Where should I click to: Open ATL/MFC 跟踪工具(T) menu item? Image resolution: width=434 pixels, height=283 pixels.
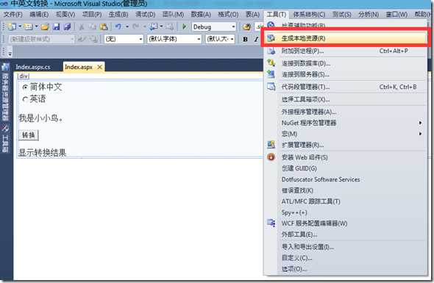(346, 201)
